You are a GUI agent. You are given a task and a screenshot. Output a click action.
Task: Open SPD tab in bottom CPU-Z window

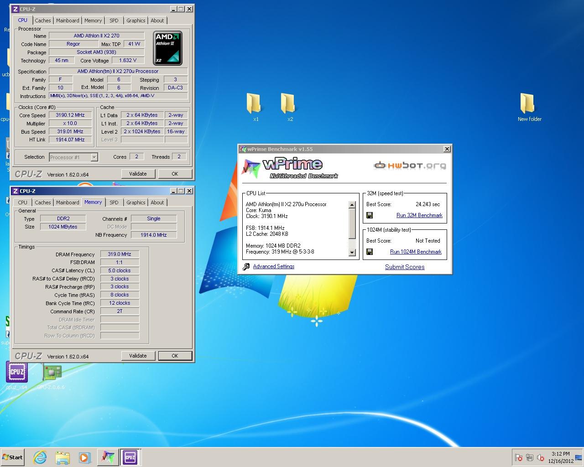click(x=114, y=202)
